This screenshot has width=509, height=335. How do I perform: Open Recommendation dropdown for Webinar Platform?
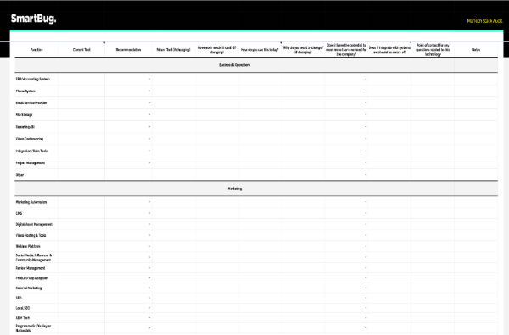[149, 246]
